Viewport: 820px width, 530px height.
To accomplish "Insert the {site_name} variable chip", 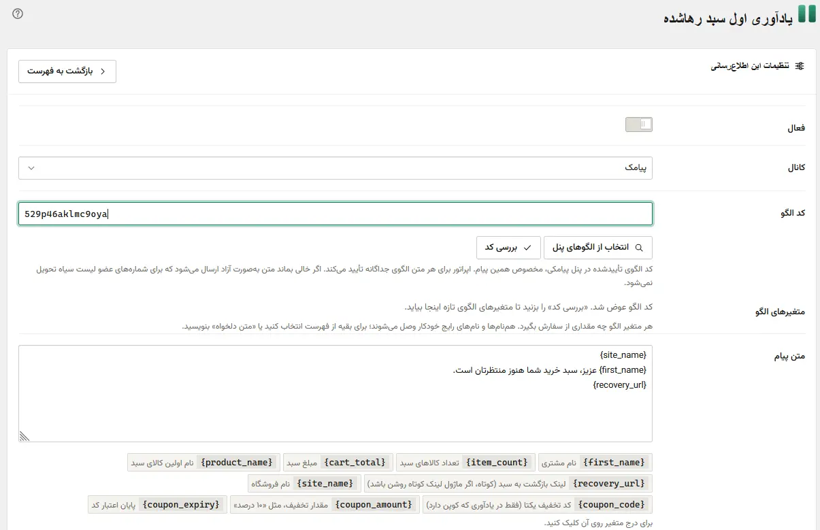I will 304,484.
